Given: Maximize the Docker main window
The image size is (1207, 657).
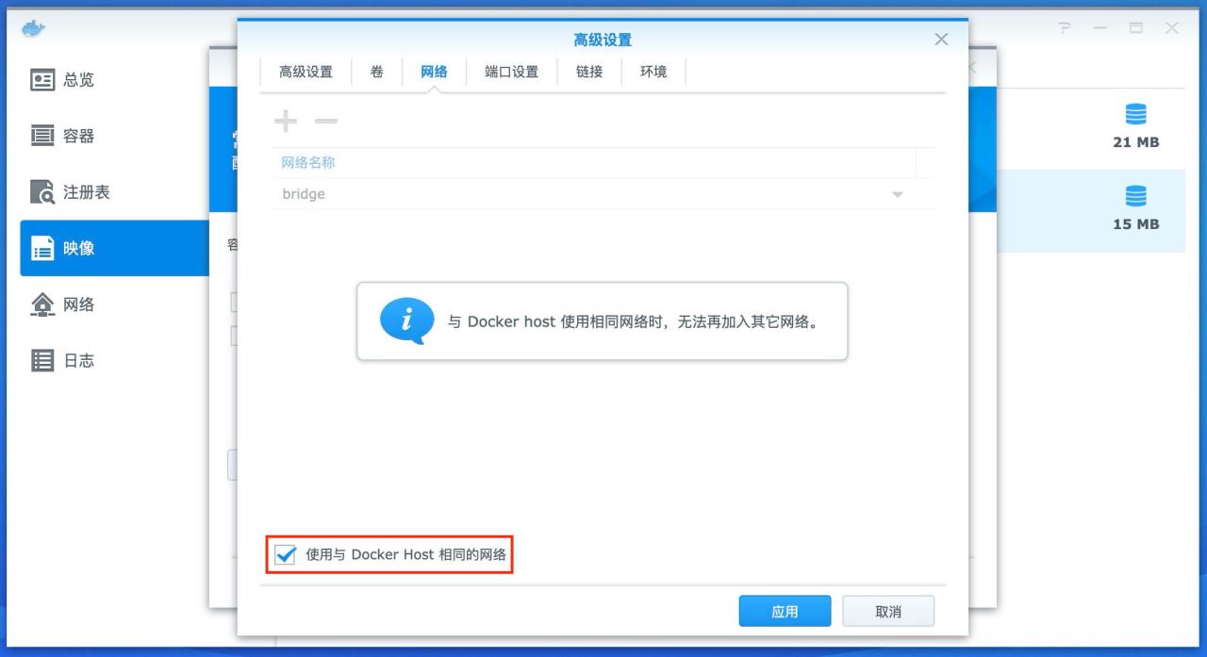Looking at the screenshot, I should [1136, 28].
